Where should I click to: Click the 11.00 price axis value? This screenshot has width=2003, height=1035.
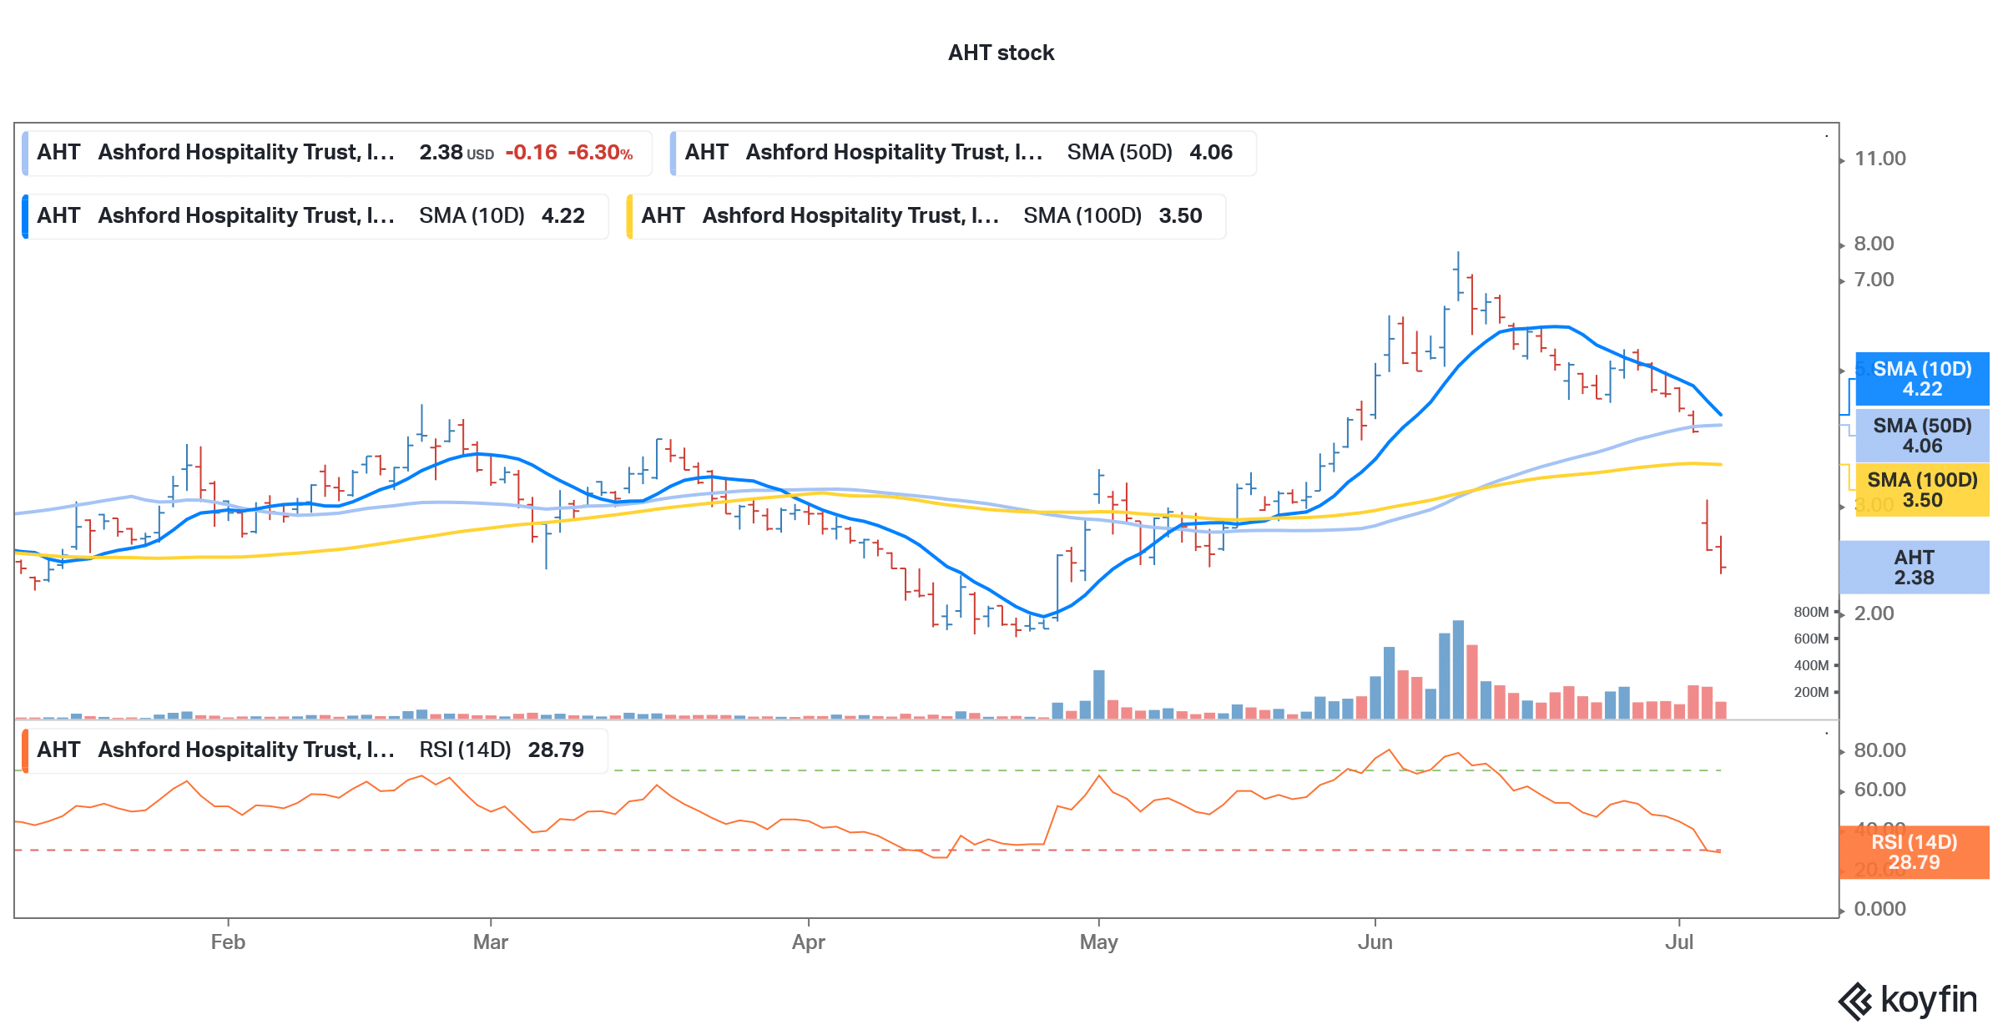pos(1879,159)
